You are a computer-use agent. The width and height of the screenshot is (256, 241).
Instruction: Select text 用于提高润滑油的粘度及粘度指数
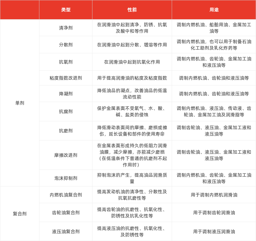point(132,78)
